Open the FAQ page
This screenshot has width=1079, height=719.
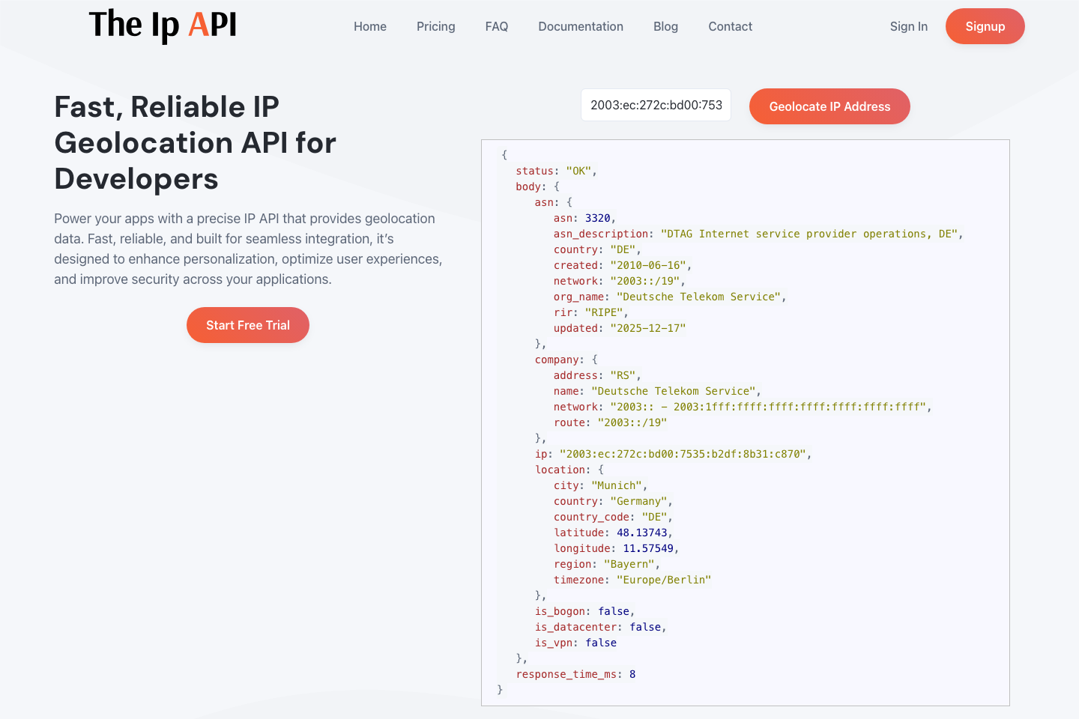pos(496,26)
